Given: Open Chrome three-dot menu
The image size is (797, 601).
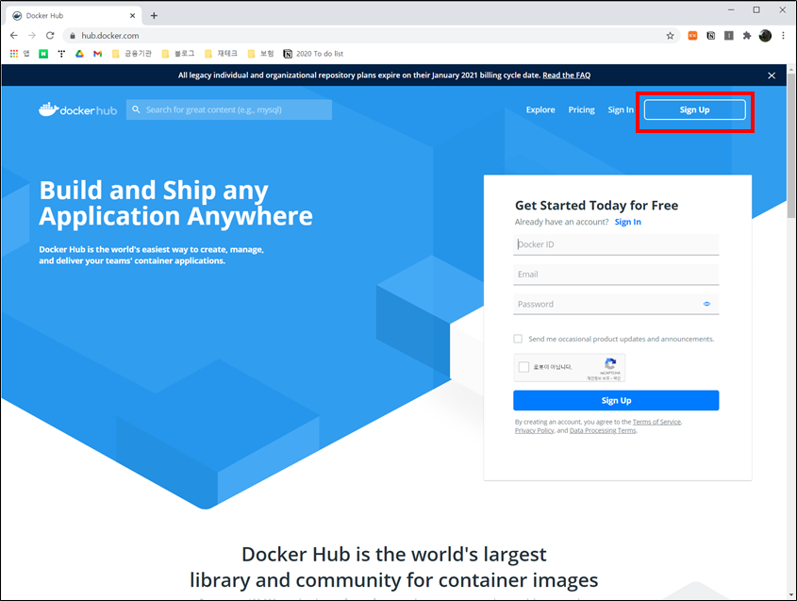Looking at the screenshot, I should click(x=783, y=36).
